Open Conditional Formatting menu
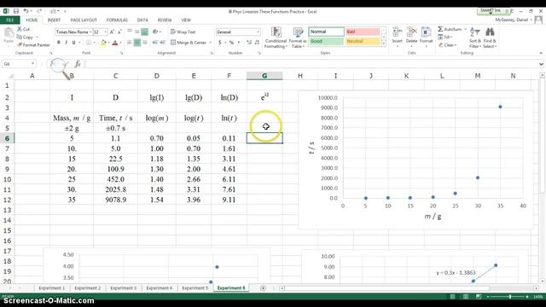This screenshot has width=546, height=307. click(x=276, y=38)
